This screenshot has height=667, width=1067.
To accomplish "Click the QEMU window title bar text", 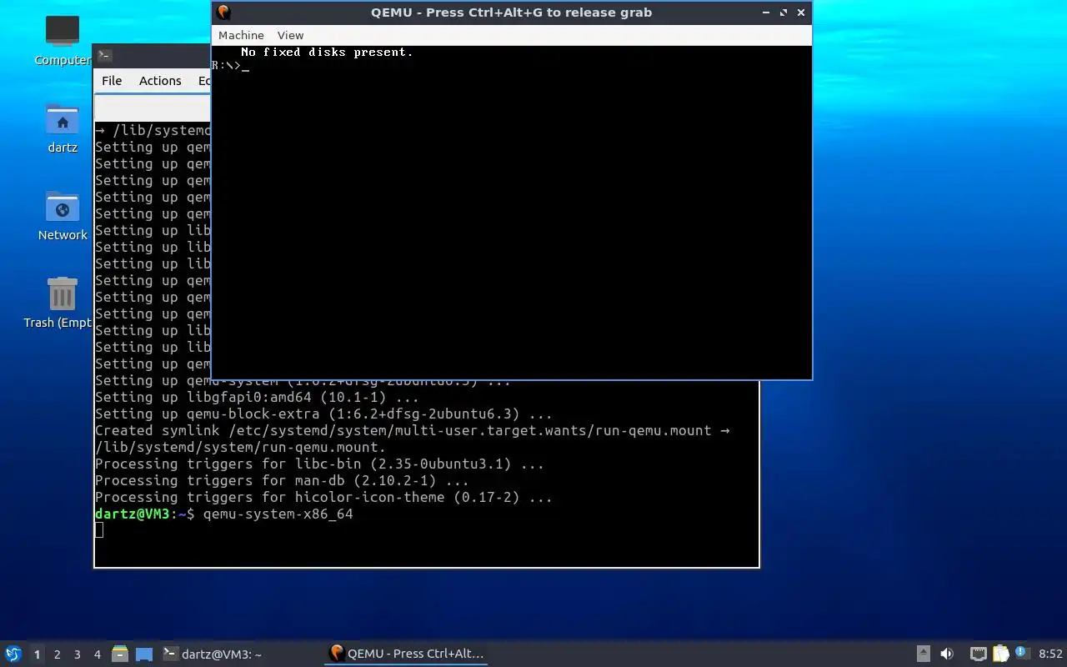I will pyautogui.click(x=512, y=13).
